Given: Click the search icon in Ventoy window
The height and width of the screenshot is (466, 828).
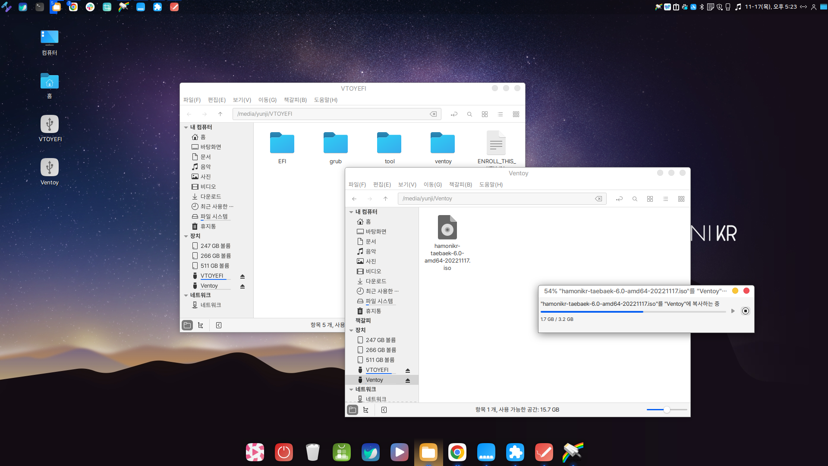Looking at the screenshot, I should click(635, 199).
